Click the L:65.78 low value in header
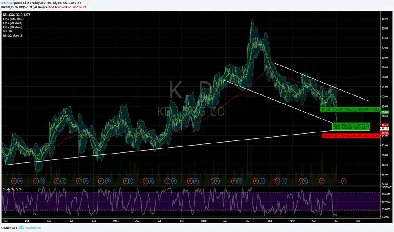 (71, 7)
